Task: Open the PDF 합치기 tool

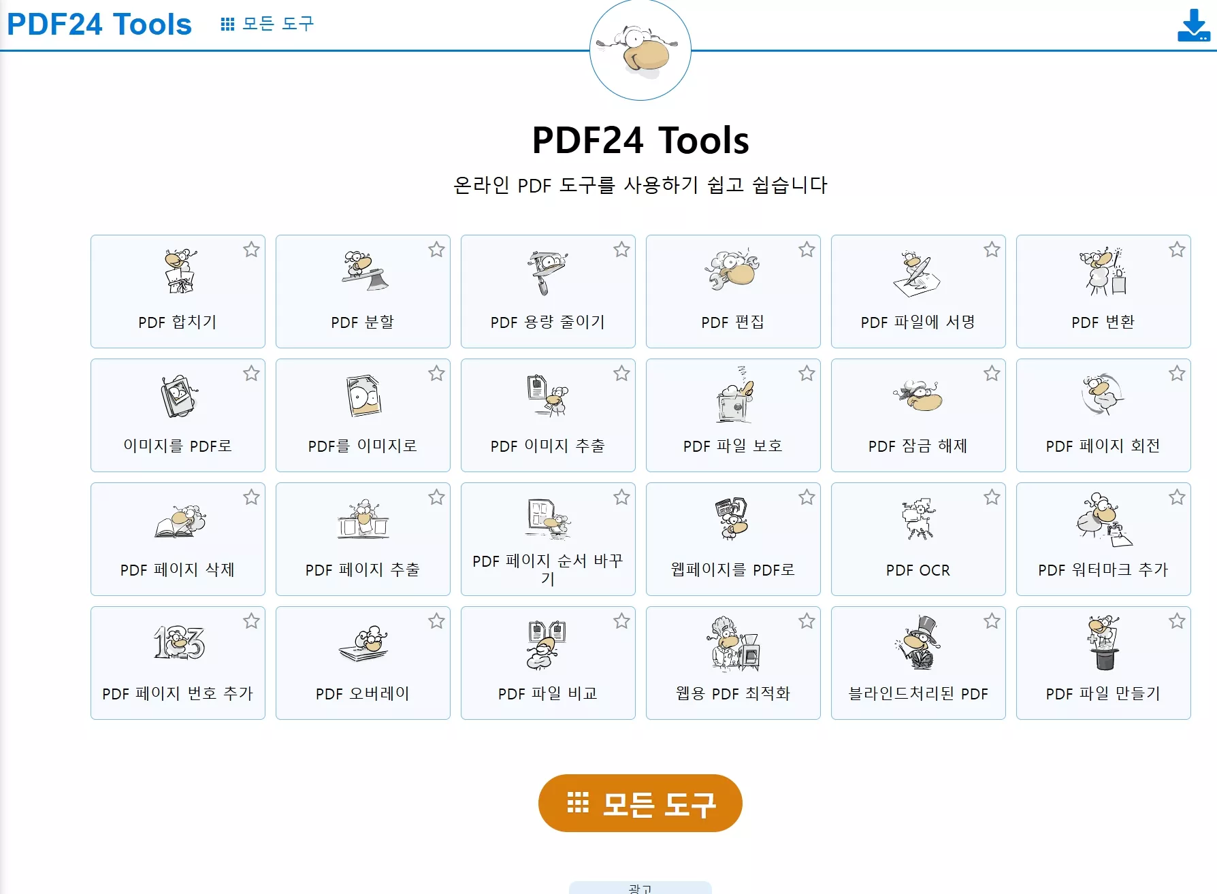Action: pos(177,292)
